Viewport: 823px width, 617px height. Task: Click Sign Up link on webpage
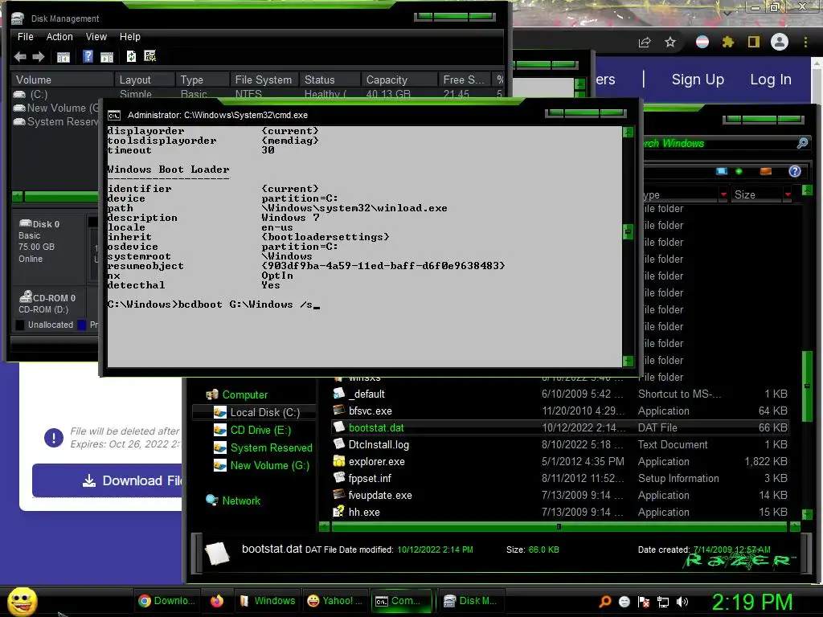[x=698, y=80]
